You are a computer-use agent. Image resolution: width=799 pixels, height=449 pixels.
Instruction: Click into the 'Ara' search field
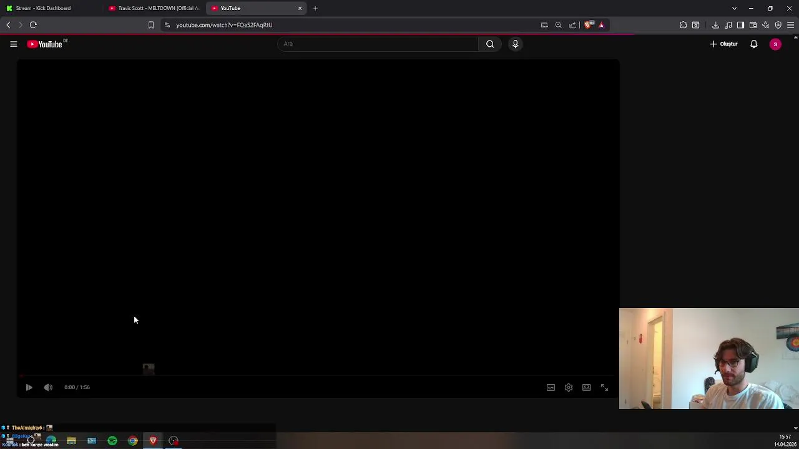377,44
